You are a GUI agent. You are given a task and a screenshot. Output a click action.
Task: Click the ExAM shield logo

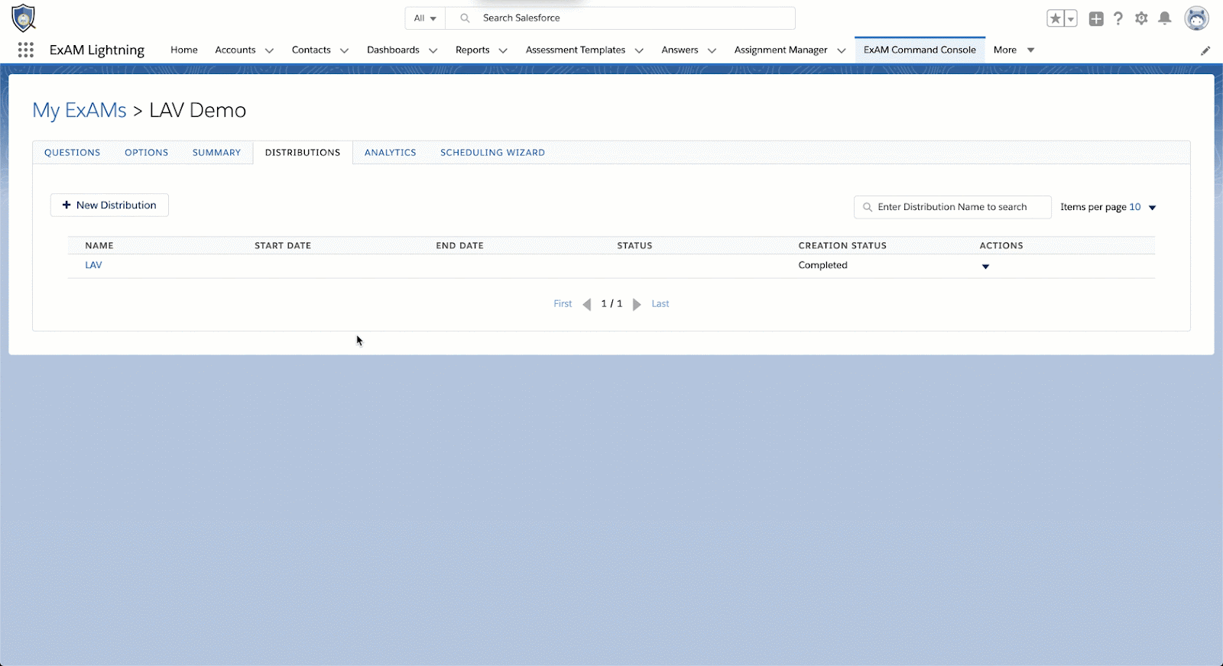click(x=24, y=18)
